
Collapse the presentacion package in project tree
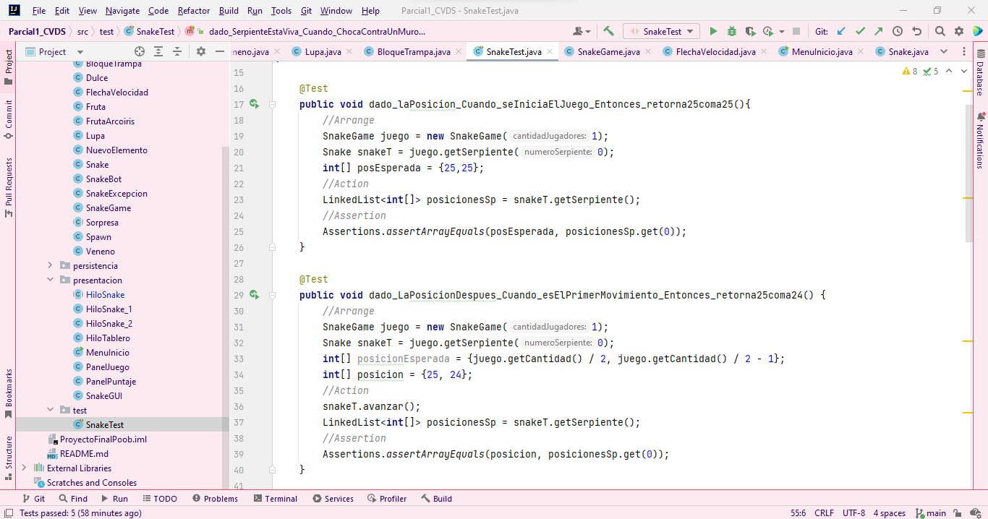(x=50, y=280)
